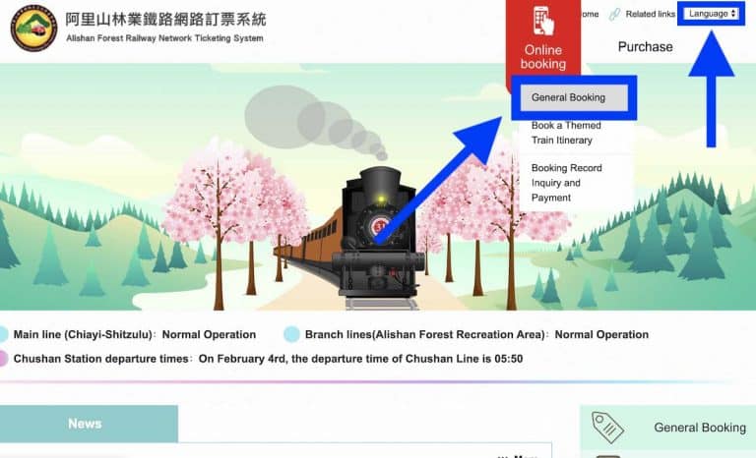Click the Language selector's up-down arrows
This screenshot has width=756, height=458.
pos(733,14)
